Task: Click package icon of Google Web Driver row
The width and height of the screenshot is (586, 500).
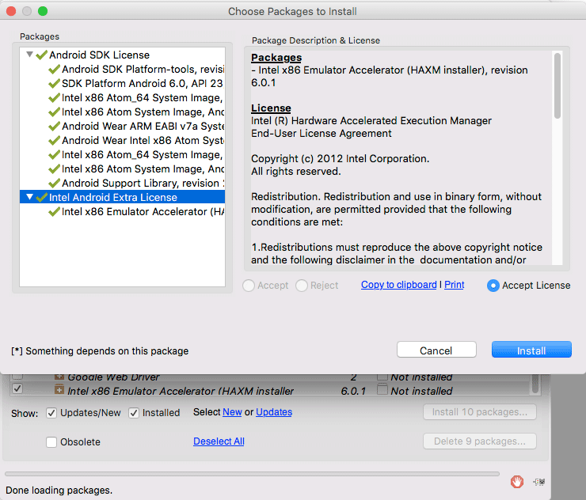Action: point(59,377)
